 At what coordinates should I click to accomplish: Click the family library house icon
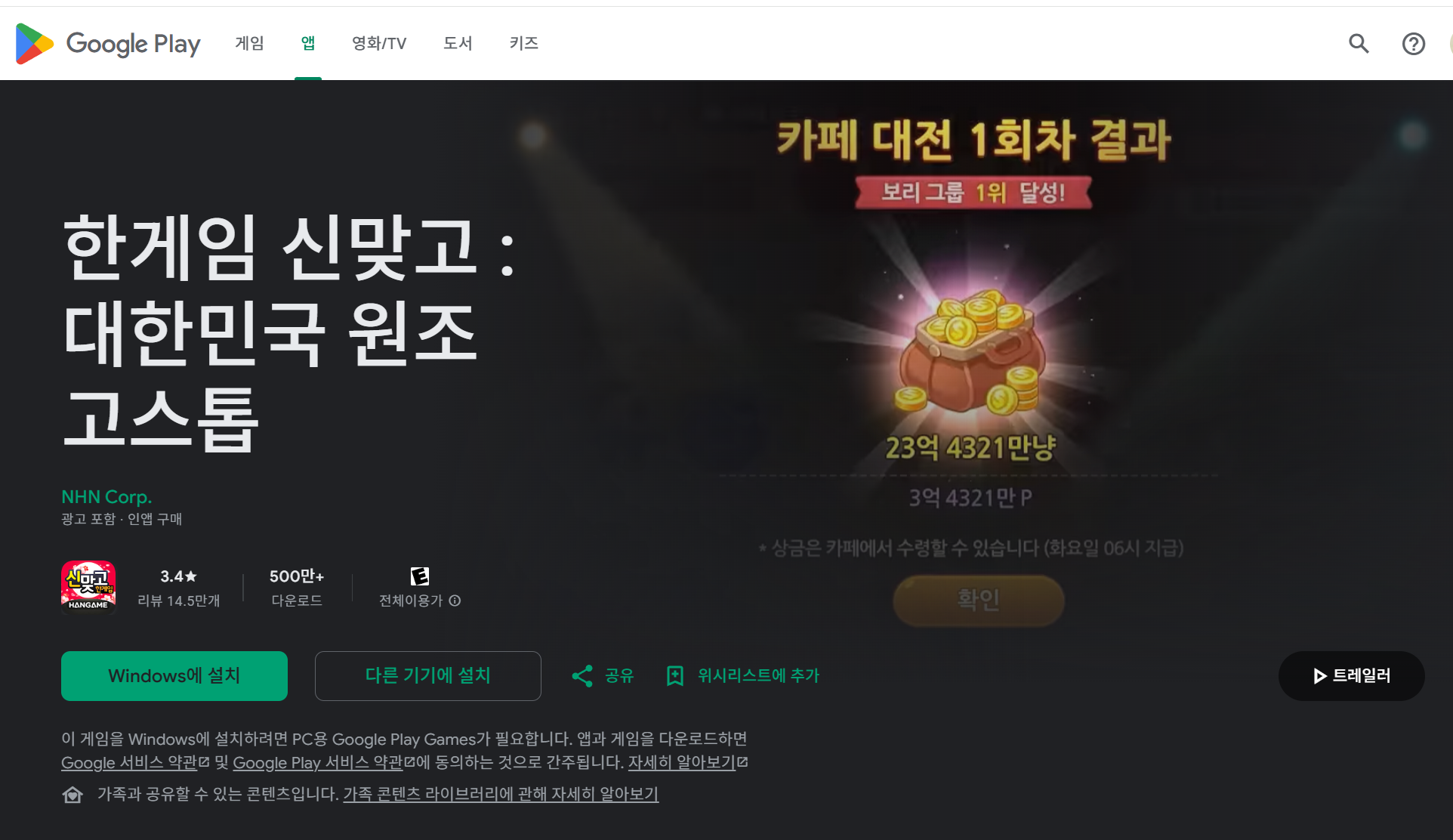(x=72, y=795)
